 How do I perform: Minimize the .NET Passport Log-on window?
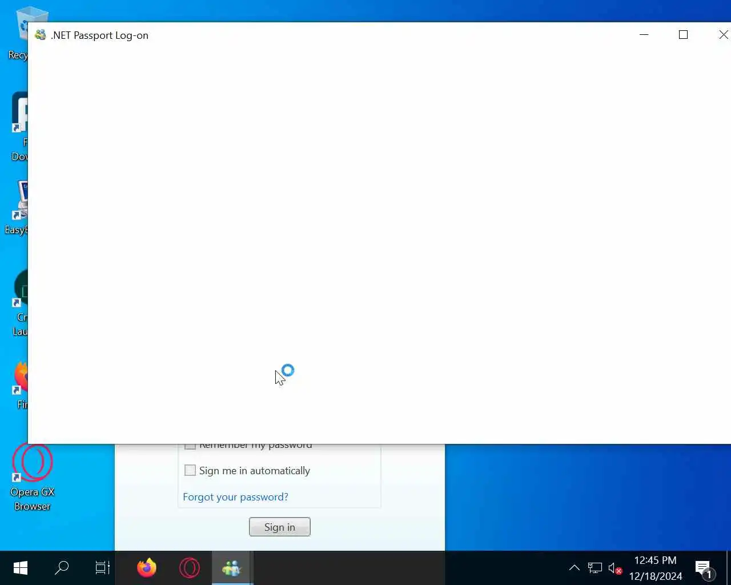coord(644,35)
